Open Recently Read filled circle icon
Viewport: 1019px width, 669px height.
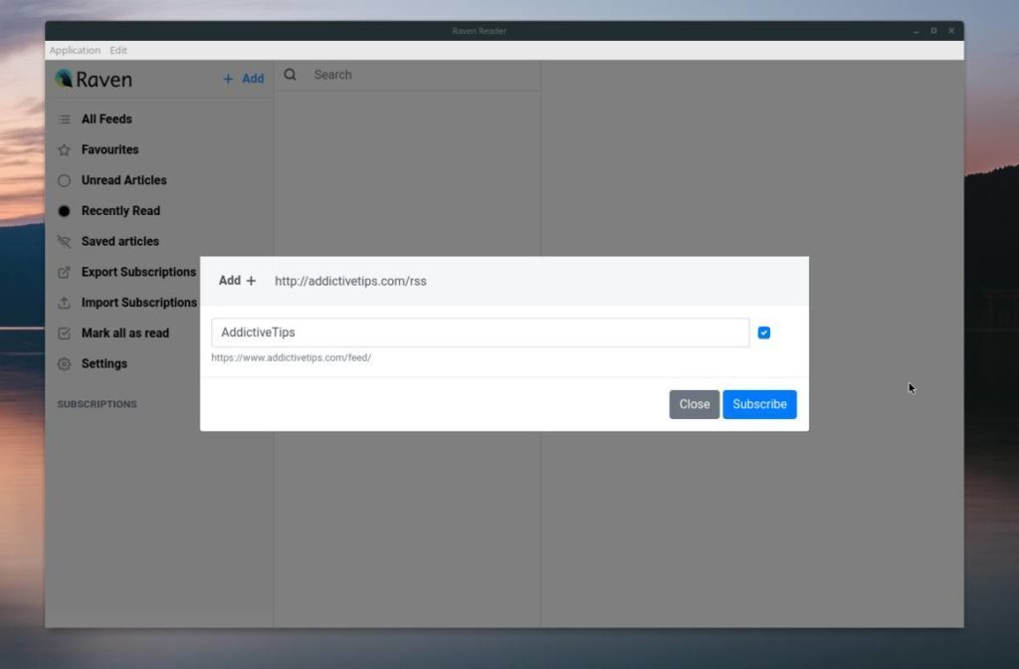pyautogui.click(x=64, y=211)
